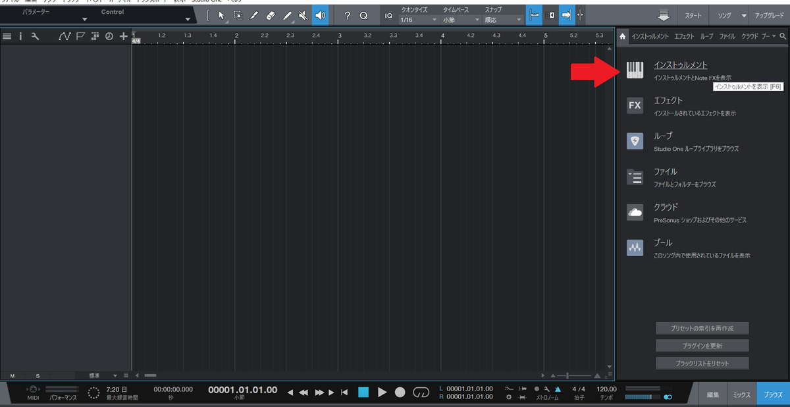Open the tempo track clock icon
The image size is (790, 407).
click(109, 36)
